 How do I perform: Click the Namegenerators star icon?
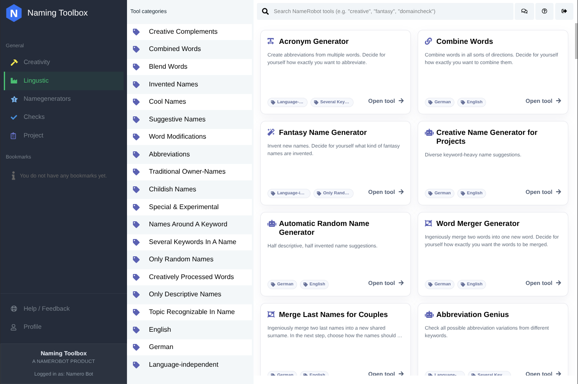14,99
